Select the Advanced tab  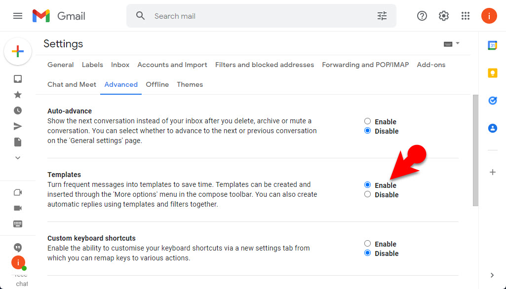tap(121, 84)
